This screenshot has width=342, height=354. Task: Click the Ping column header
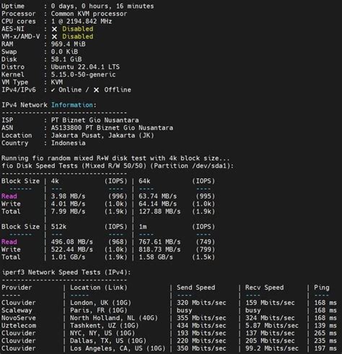pyautogui.click(x=322, y=288)
